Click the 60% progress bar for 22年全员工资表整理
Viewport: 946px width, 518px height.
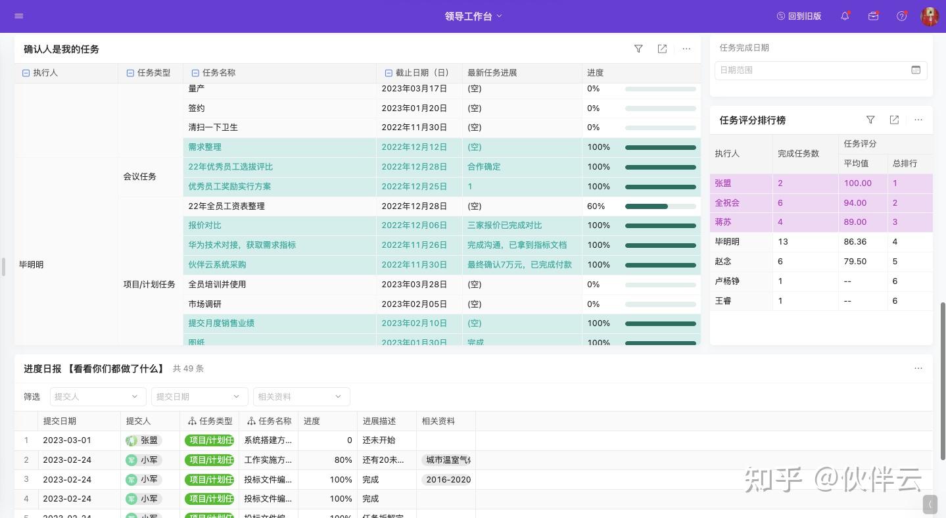pos(661,206)
